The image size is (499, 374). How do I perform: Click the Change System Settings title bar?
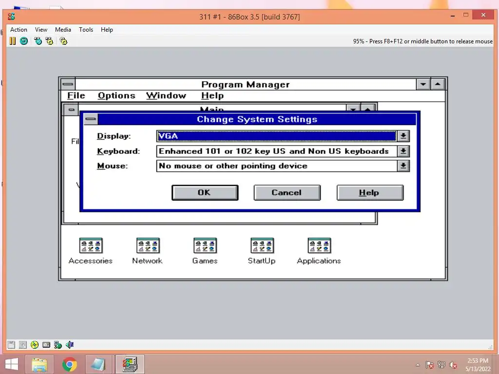(x=257, y=119)
